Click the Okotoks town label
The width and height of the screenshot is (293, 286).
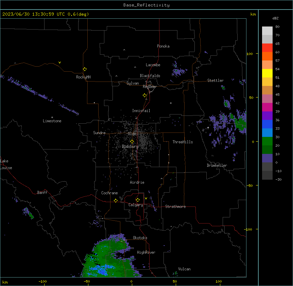pos(140,238)
